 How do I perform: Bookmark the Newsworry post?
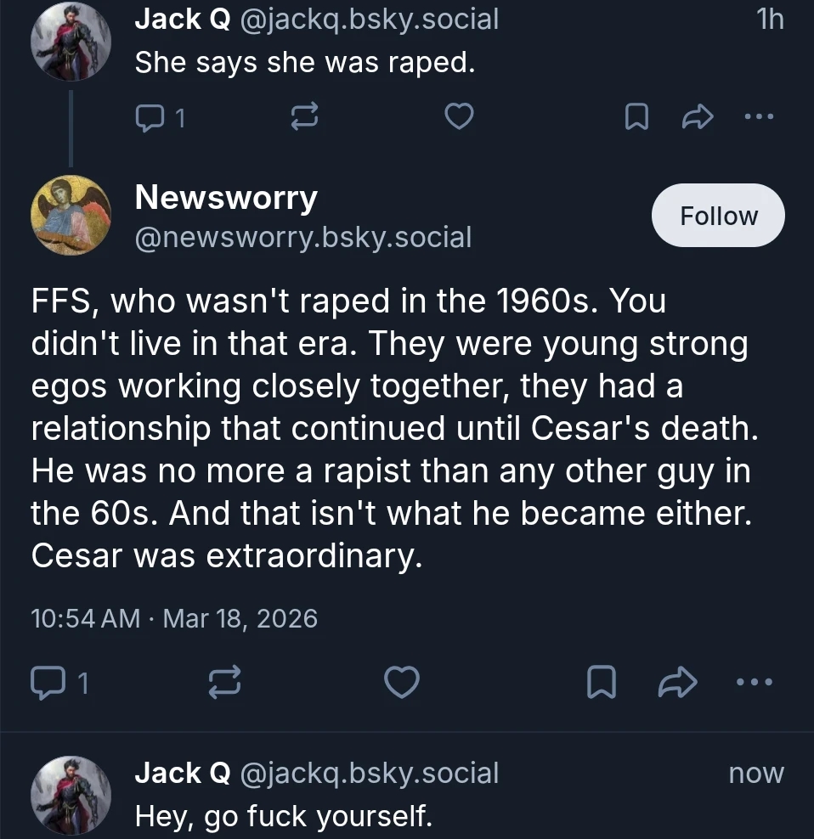coord(602,682)
